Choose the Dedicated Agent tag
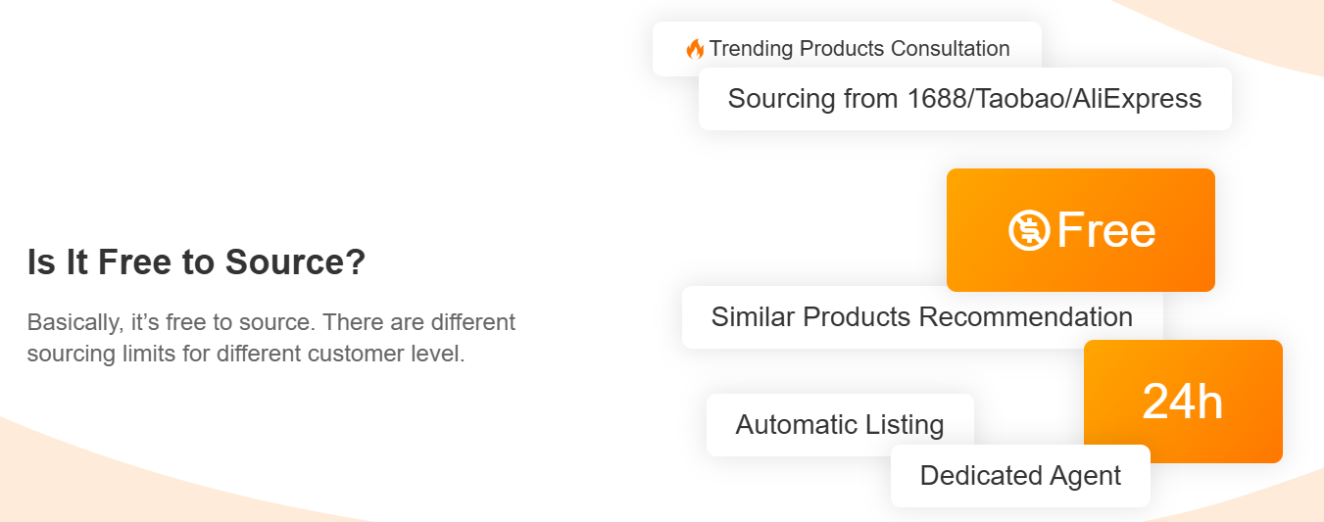The height and width of the screenshot is (522, 1324). 1020,476
